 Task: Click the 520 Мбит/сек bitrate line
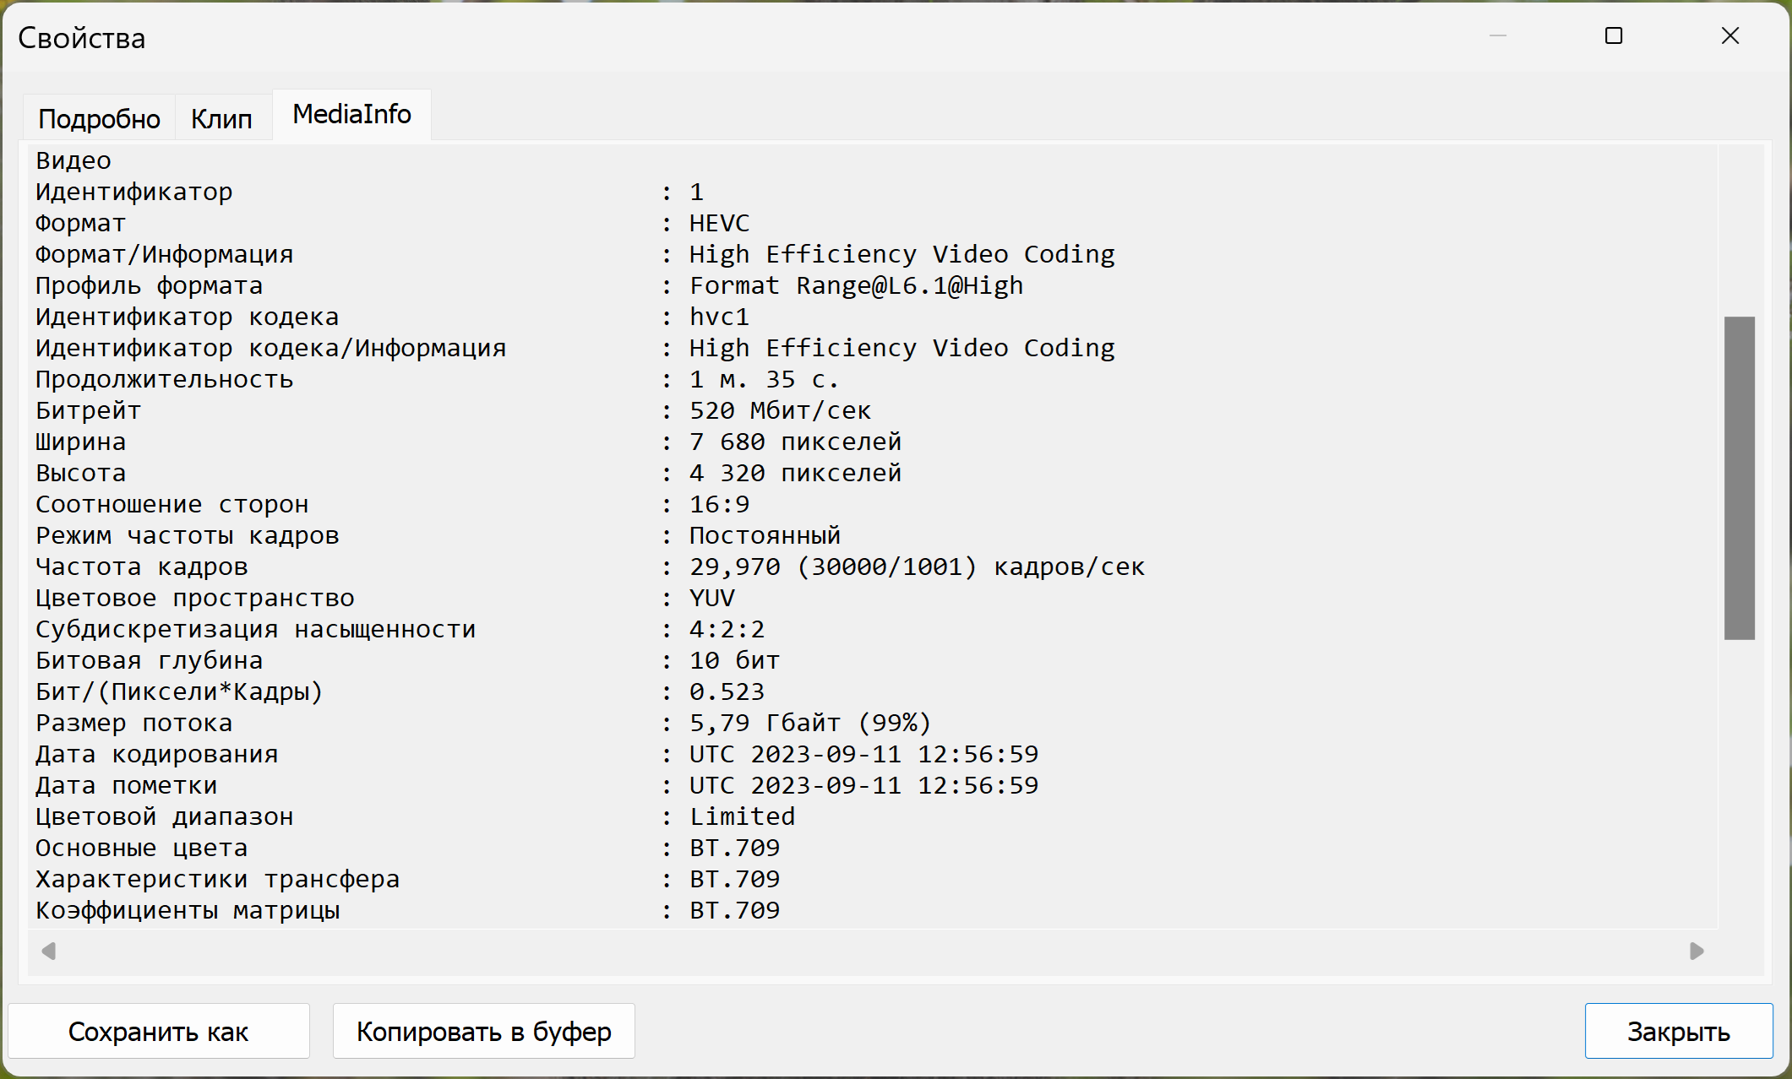click(x=780, y=410)
